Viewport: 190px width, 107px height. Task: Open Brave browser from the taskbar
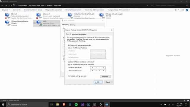click(x=64, y=104)
